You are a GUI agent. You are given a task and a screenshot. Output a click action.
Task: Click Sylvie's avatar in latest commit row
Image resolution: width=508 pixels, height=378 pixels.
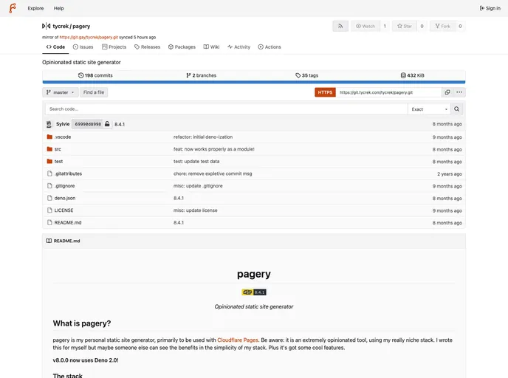click(x=49, y=124)
